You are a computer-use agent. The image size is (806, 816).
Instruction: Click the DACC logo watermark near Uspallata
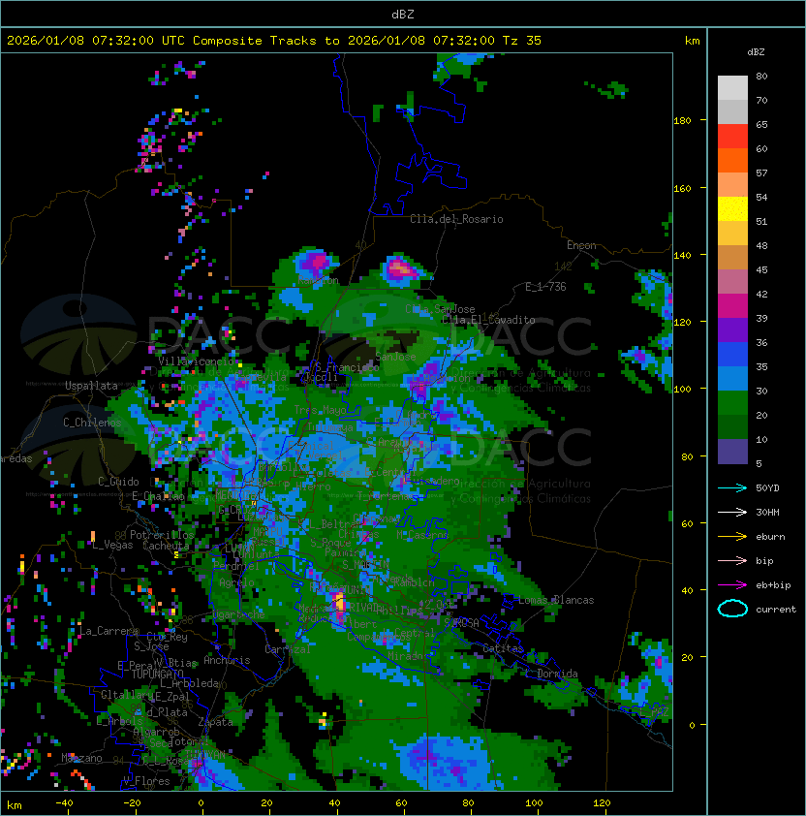point(78,334)
